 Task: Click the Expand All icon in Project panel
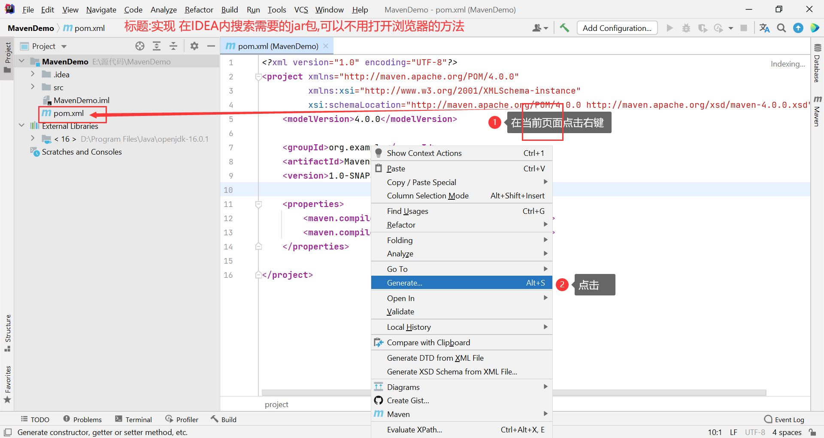pyautogui.click(x=157, y=46)
